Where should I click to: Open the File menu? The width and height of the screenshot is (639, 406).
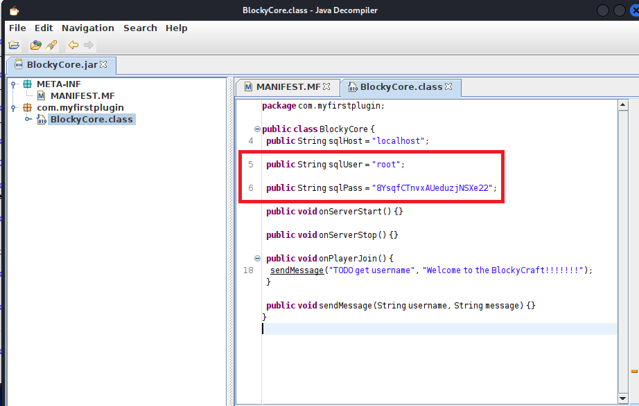tap(17, 28)
